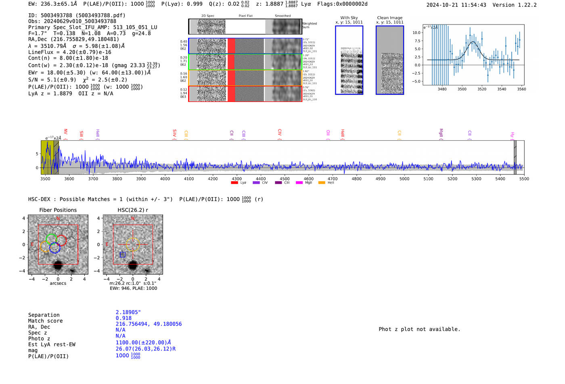Click the EW: 236.3±65.1Å header value

pos(52,4)
